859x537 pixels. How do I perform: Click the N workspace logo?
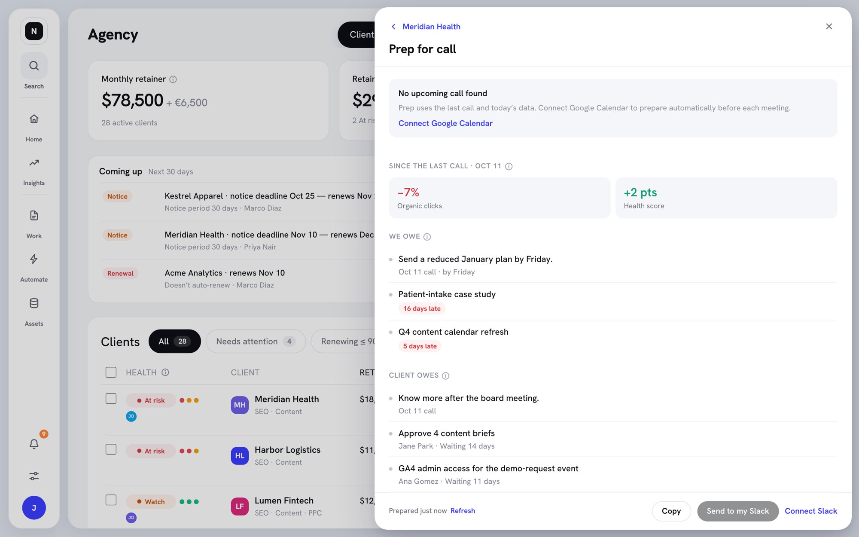point(34,31)
